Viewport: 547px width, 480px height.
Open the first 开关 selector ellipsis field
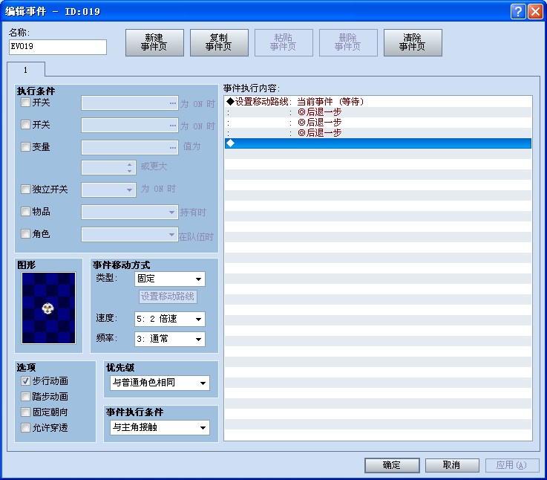coord(130,103)
